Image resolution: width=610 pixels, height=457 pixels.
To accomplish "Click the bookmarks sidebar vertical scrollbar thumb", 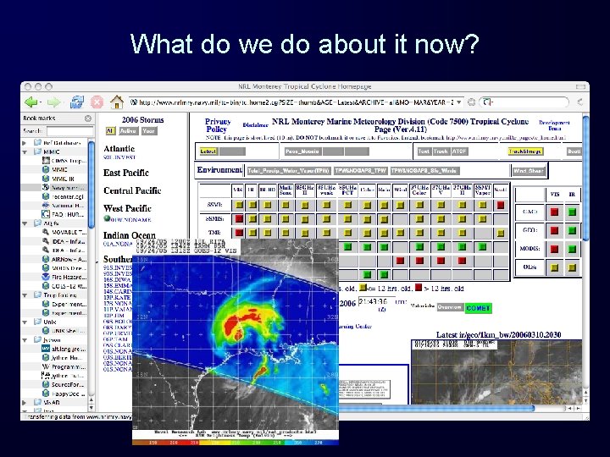I will [x=91, y=184].
